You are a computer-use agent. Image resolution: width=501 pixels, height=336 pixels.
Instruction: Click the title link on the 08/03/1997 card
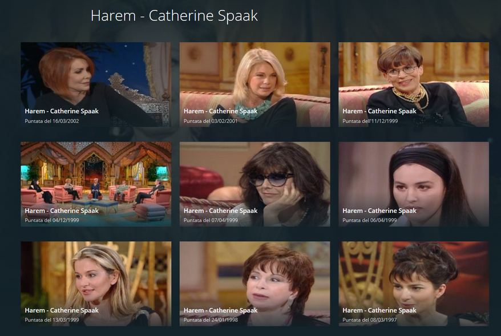click(379, 310)
